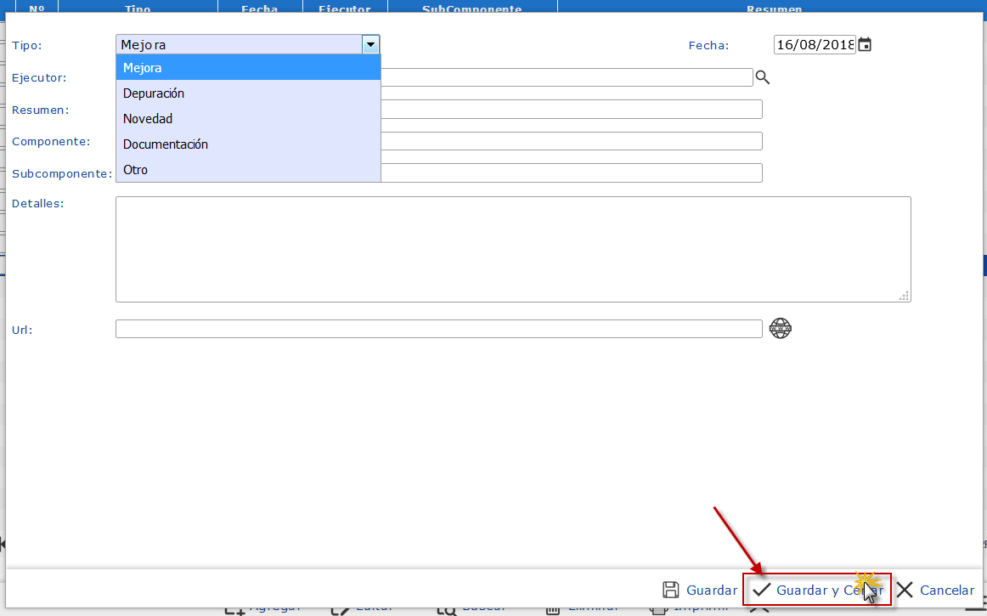987x616 pixels.
Task: Click Guardar y Cerrar button
Action: 817,590
